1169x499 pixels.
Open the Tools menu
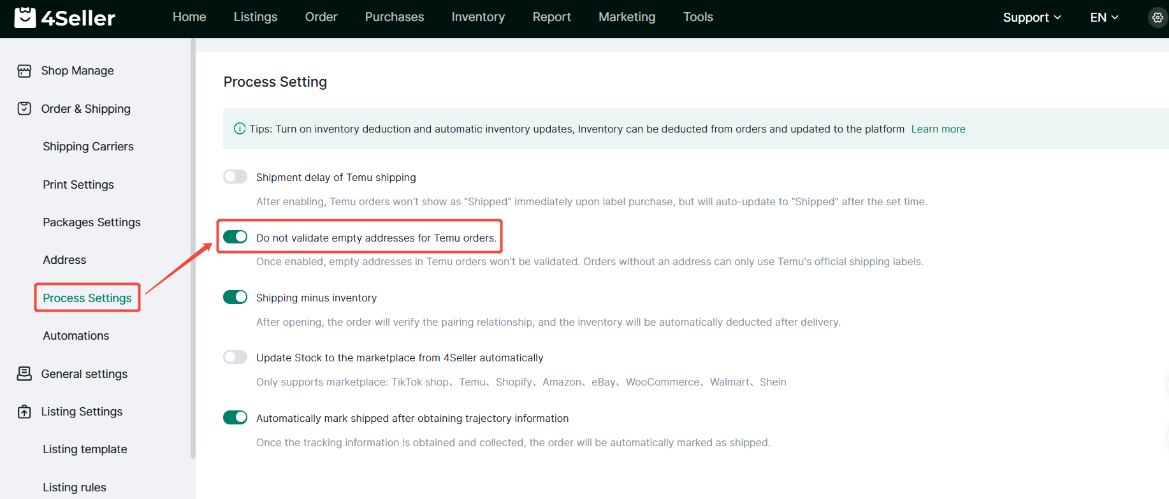(x=698, y=17)
